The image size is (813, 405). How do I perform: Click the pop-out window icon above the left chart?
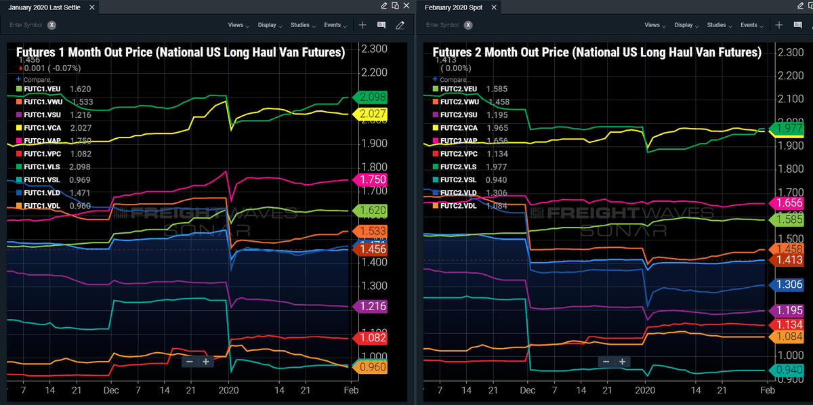395,5
